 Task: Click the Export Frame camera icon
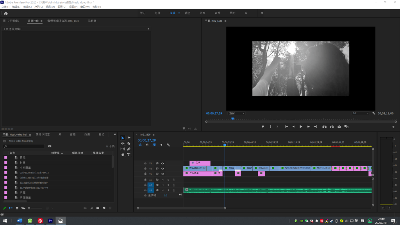pos(339,127)
